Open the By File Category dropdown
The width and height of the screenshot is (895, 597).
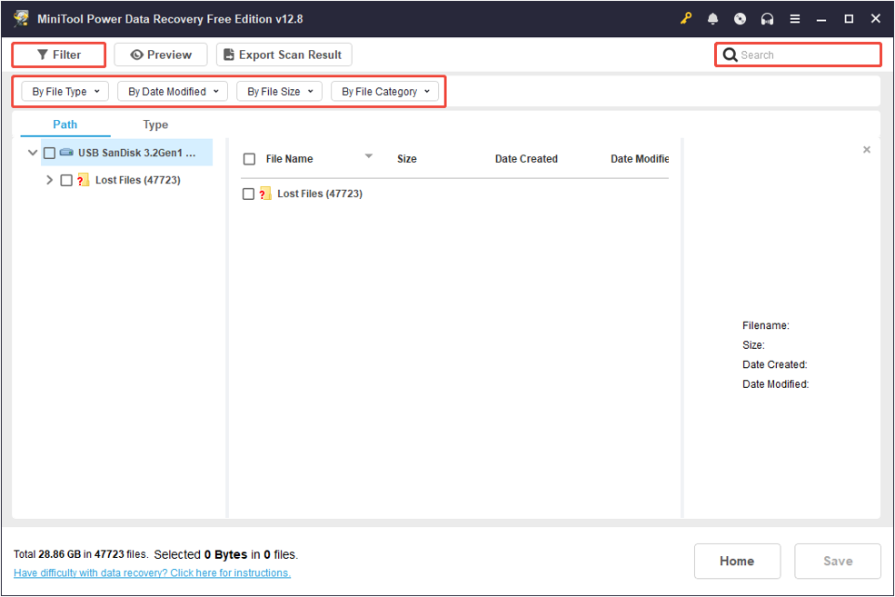[386, 91]
